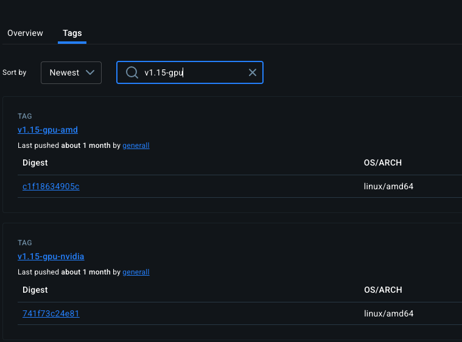Click Digest column header in v1.15-gpu-amd card
The image size is (462, 342).
pos(35,162)
